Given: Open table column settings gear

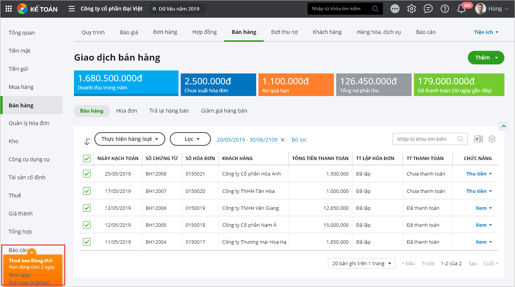Looking at the screenshot, I should [x=492, y=139].
